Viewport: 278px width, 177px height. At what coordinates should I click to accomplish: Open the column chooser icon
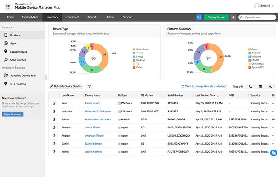pos(260,86)
